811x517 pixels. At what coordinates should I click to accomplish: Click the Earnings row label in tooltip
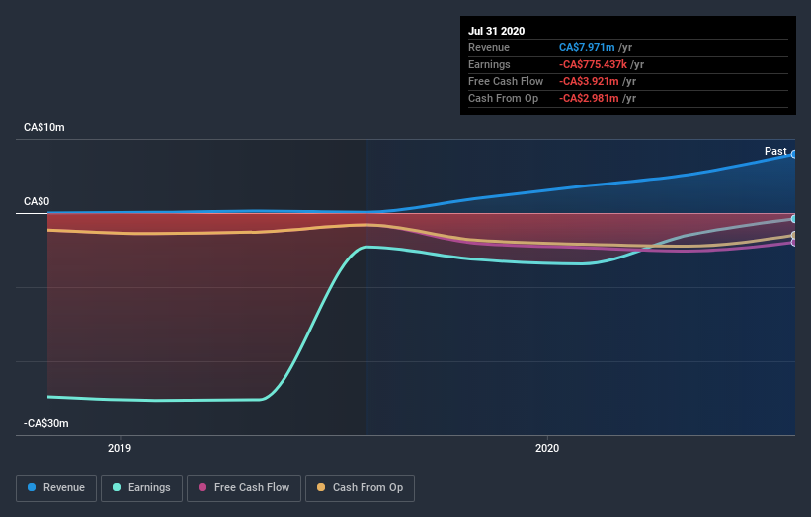489,64
